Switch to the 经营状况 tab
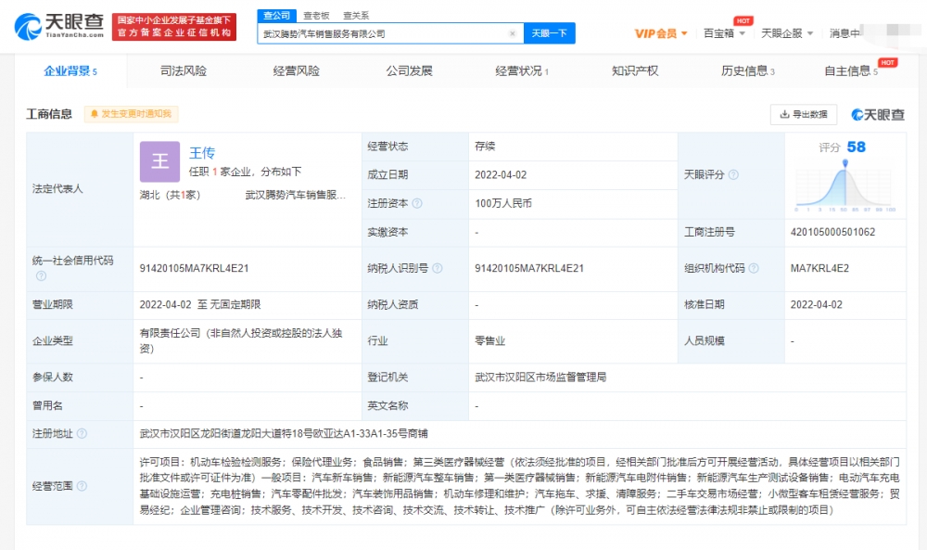This screenshot has height=550, width=927. click(522, 71)
